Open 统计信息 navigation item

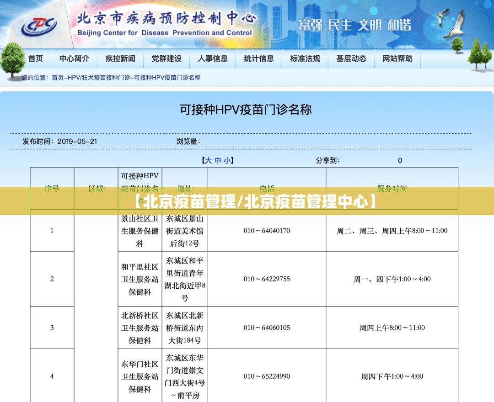click(x=259, y=58)
